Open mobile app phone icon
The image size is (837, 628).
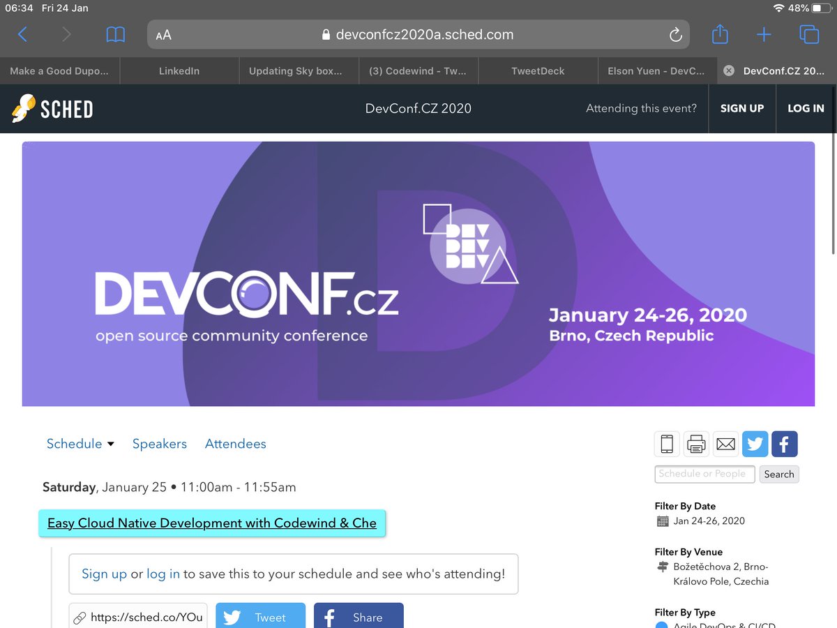point(667,444)
